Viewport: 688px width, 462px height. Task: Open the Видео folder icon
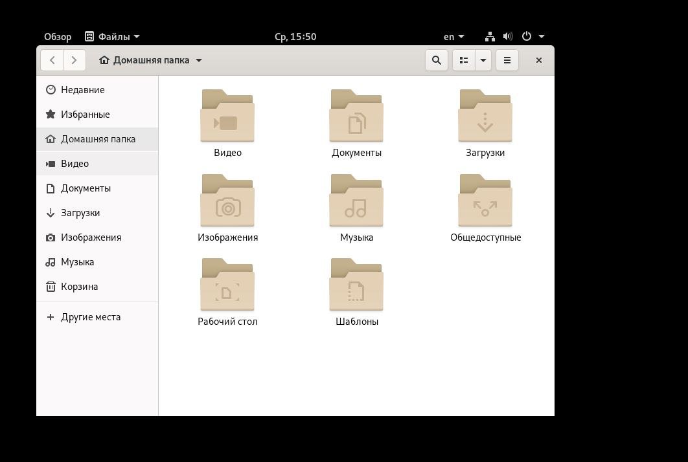click(227, 116)
